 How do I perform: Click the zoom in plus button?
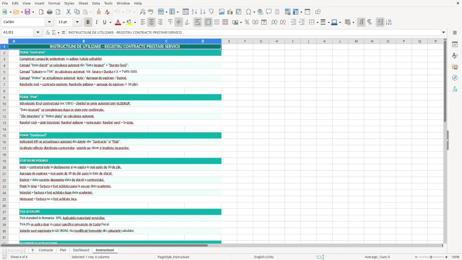447,257
